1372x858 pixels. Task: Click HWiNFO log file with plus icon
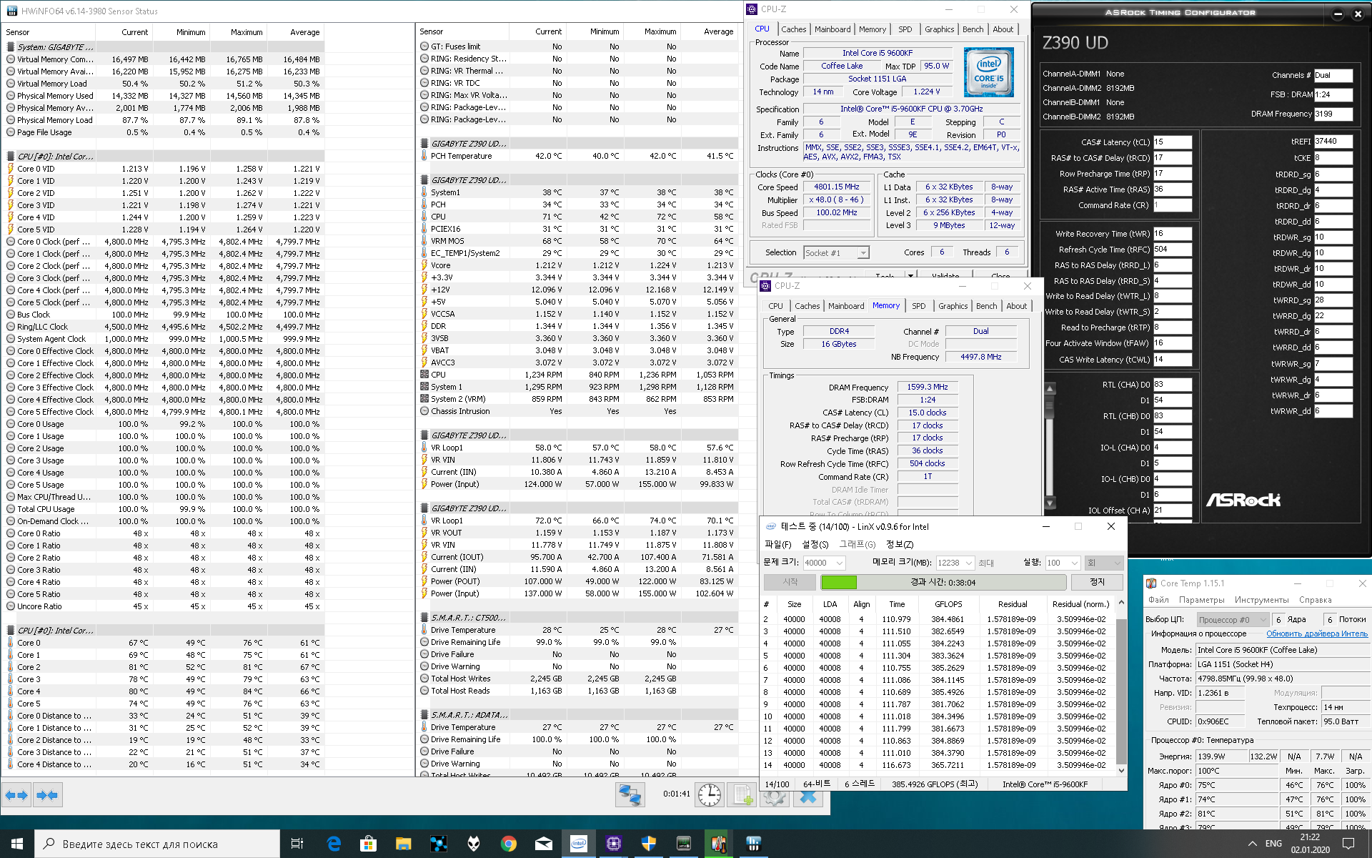click(742, 795)
